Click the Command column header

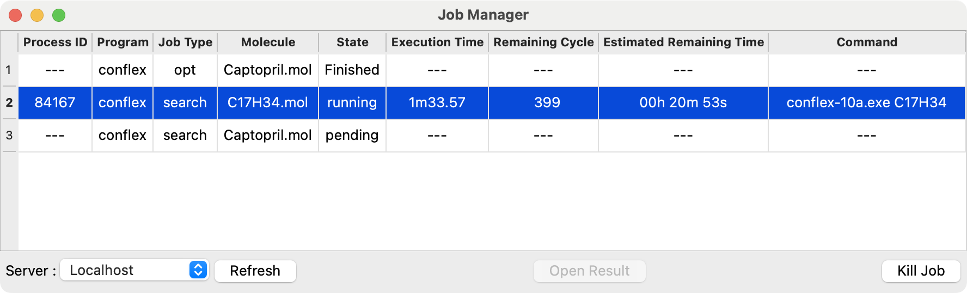(866, 42)
